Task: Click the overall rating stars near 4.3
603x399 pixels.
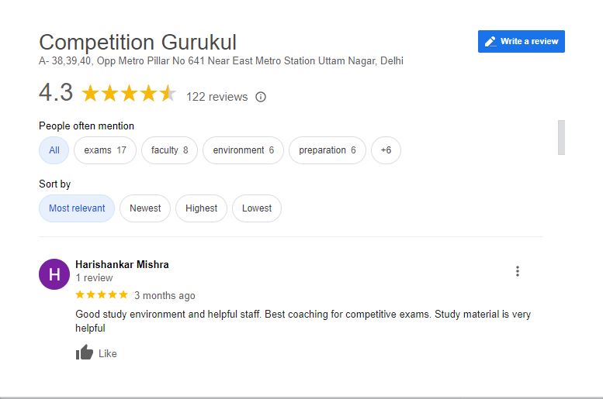Action: tap(129, 93)
